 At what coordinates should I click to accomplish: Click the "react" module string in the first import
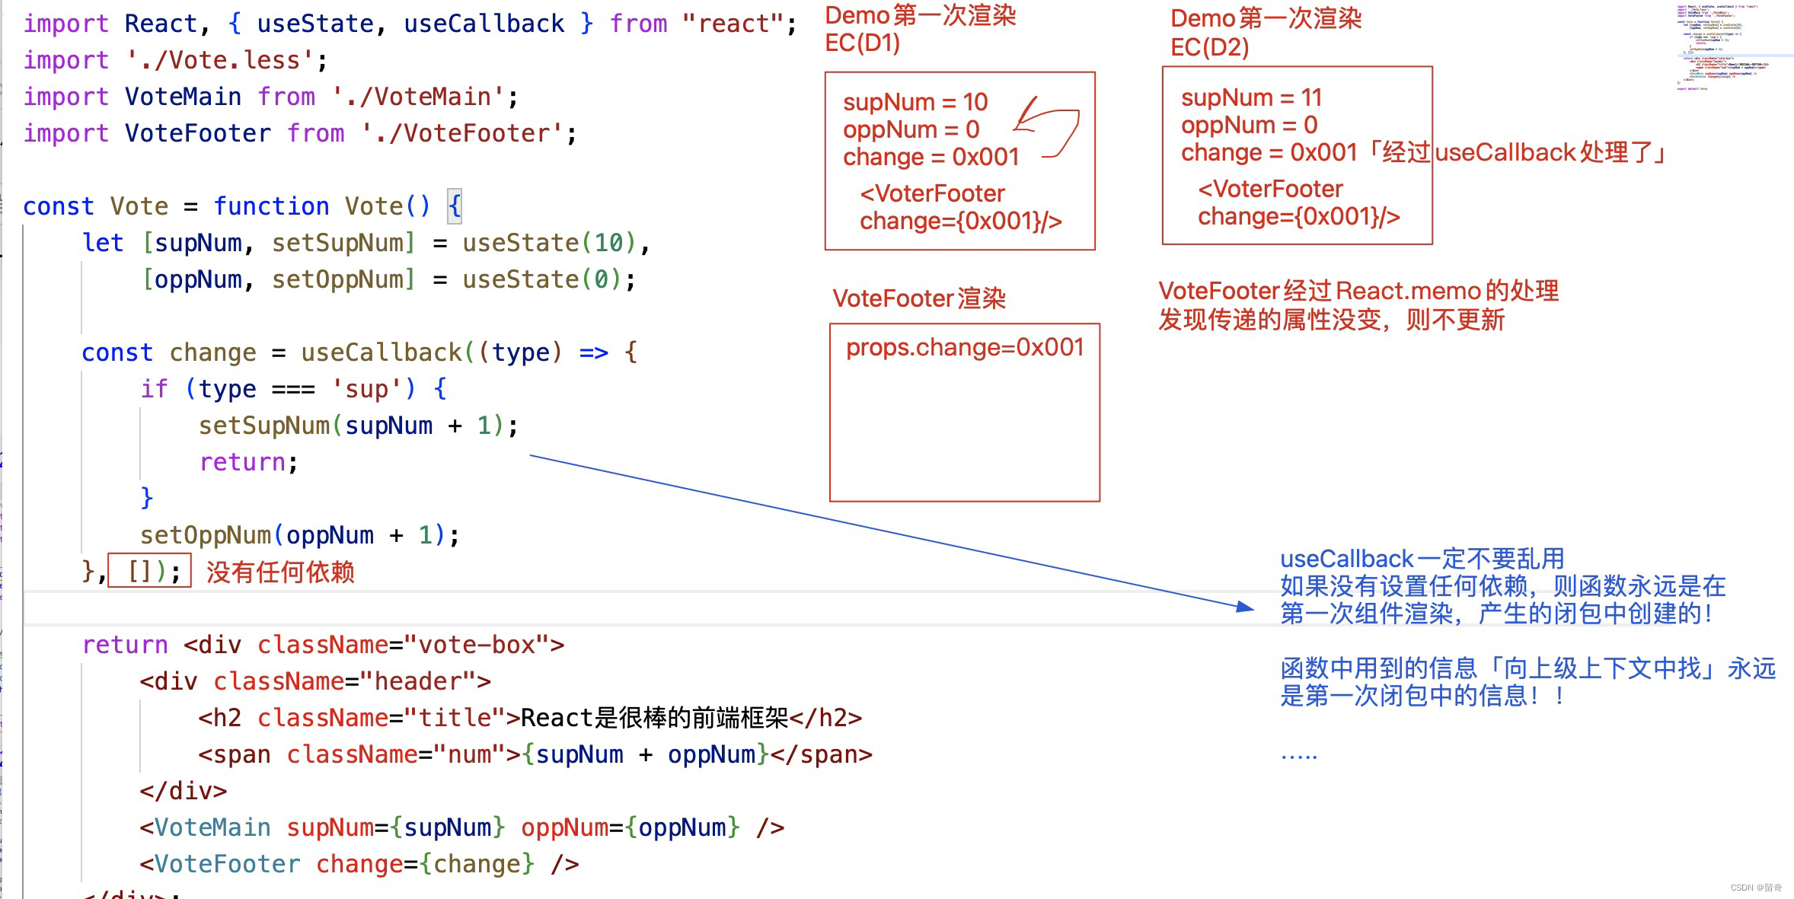click(x=733, y=24)
